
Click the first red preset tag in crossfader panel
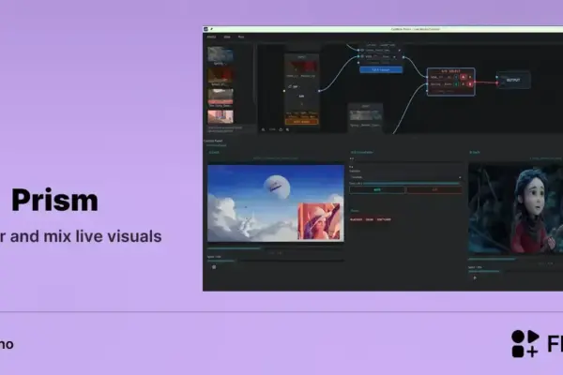357,219
